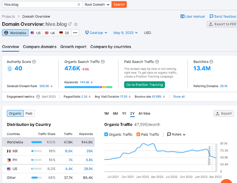Open Avg. Visit Duration 17:25 value

pos(124,96)
